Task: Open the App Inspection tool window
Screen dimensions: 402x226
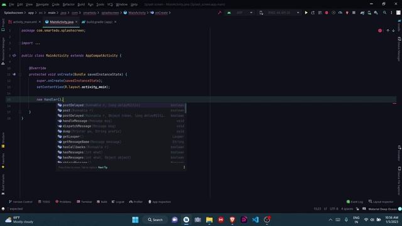Action: (x=159, y=202)
